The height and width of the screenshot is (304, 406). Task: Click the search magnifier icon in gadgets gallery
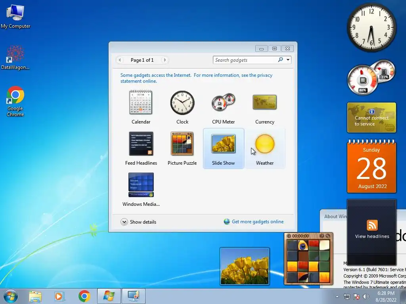click(280, 60)
